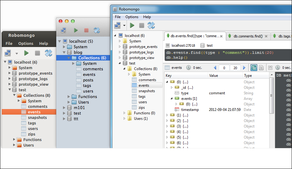Viewport: 292px width, 169px height.
Task: Close the db.comments.find() tab
Action: coord(266,36)
